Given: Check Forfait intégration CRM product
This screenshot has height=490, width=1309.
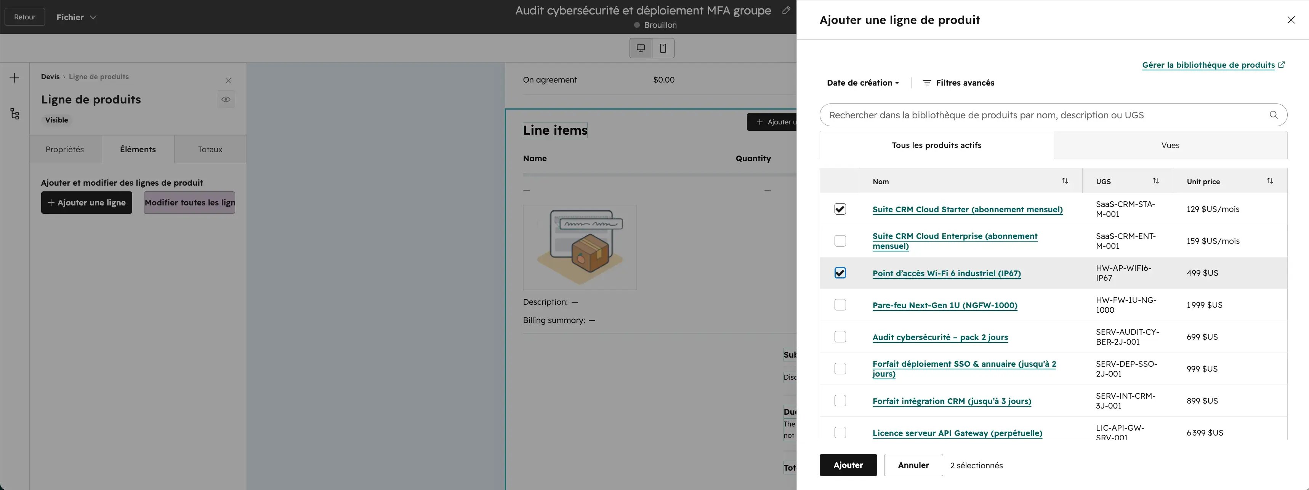Looking at the screenshot, I should (840, 401).
